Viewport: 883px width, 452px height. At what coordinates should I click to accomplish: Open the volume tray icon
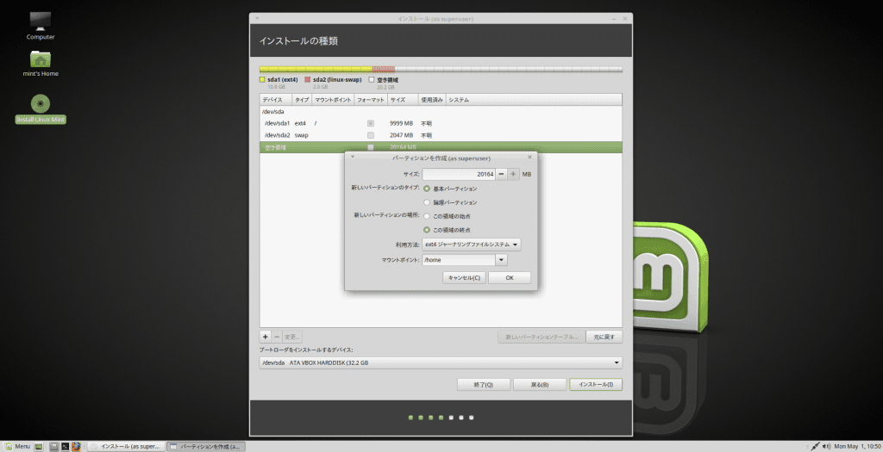click(x=826, y=446)
